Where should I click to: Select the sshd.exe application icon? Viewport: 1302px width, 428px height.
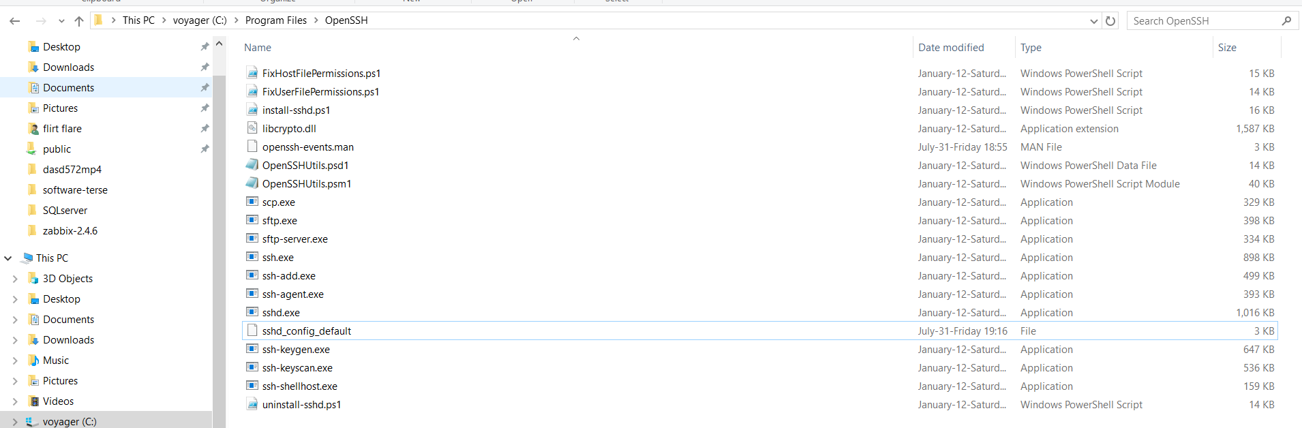pos(252,312)
